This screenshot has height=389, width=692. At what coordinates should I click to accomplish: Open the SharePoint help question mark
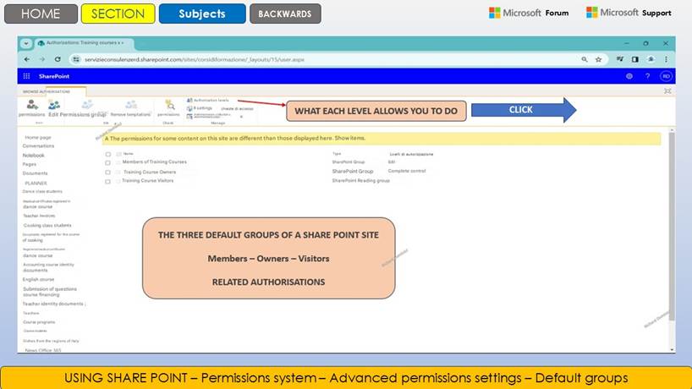[647, 76]
